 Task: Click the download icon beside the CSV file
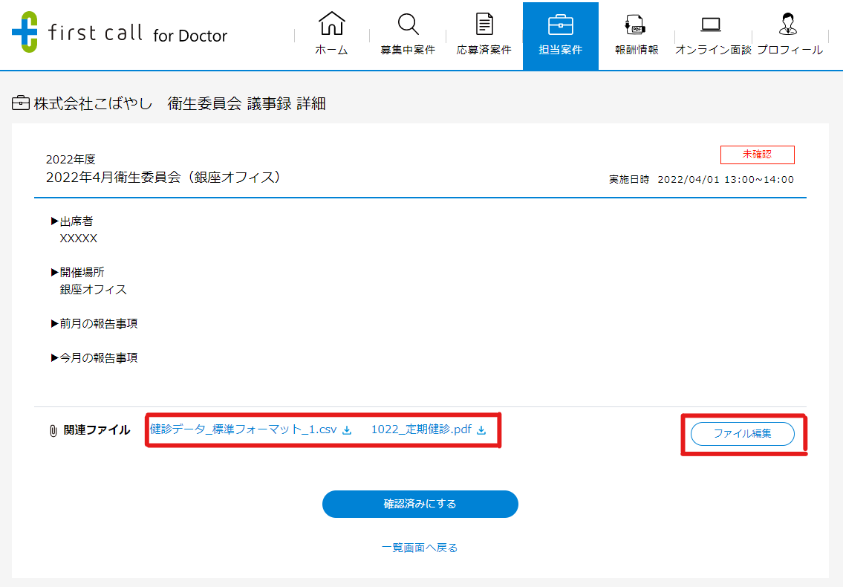pos(346,429)
